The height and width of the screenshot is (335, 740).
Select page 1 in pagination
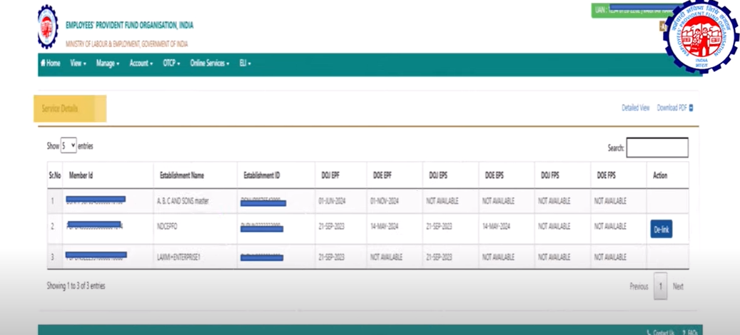pos(661,287)
